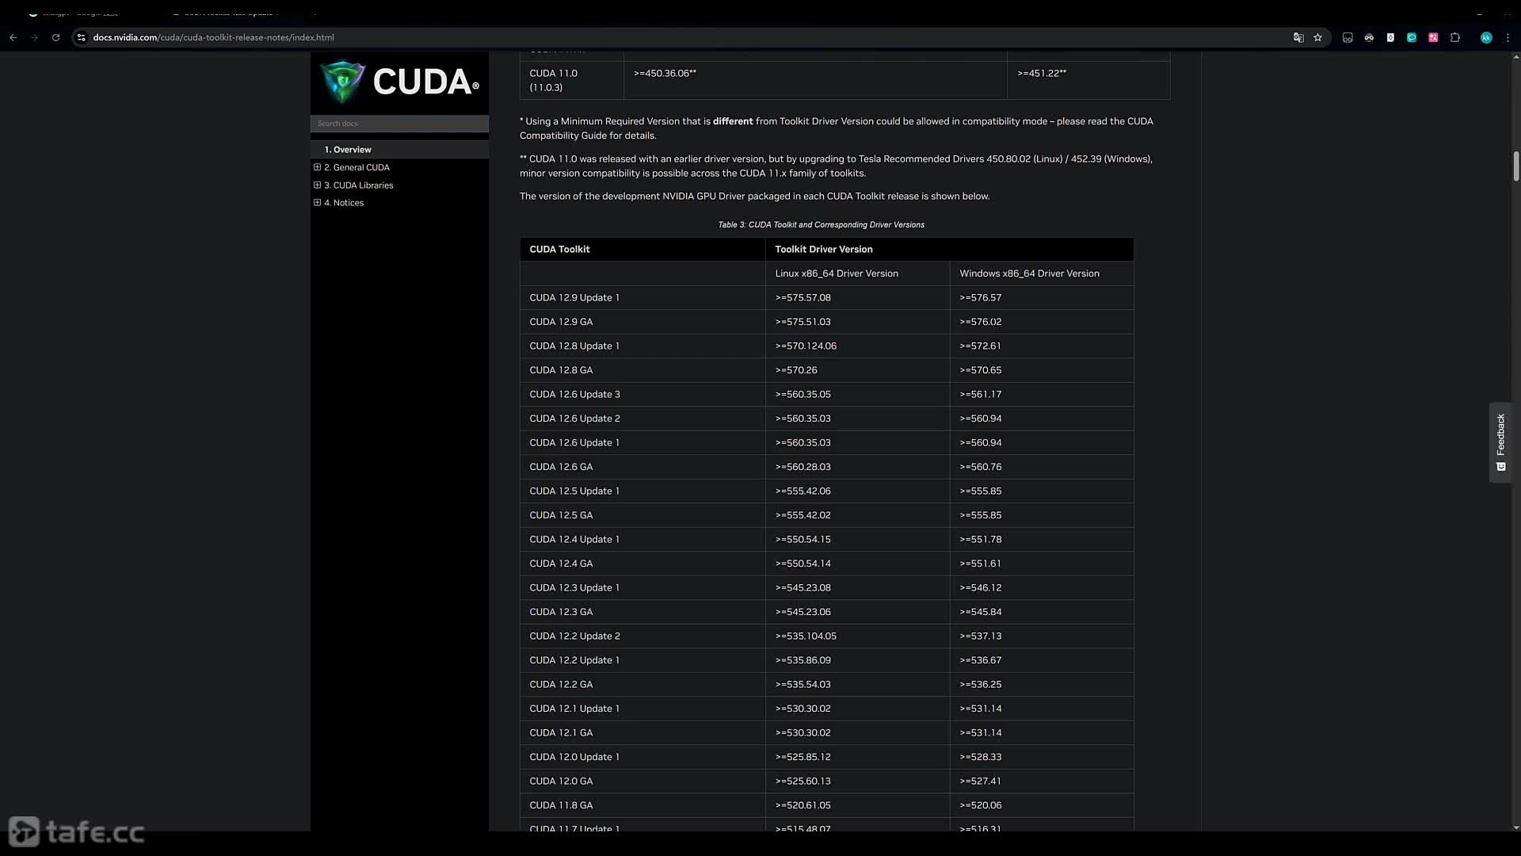Open the white document download extension
Image resolution: width=1521 pixels, height=856 pixels.
coord(1390,37)
